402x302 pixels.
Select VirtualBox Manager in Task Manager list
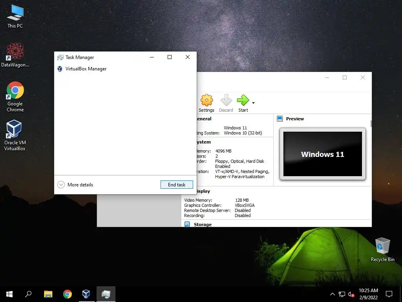[x=125, y=69]
